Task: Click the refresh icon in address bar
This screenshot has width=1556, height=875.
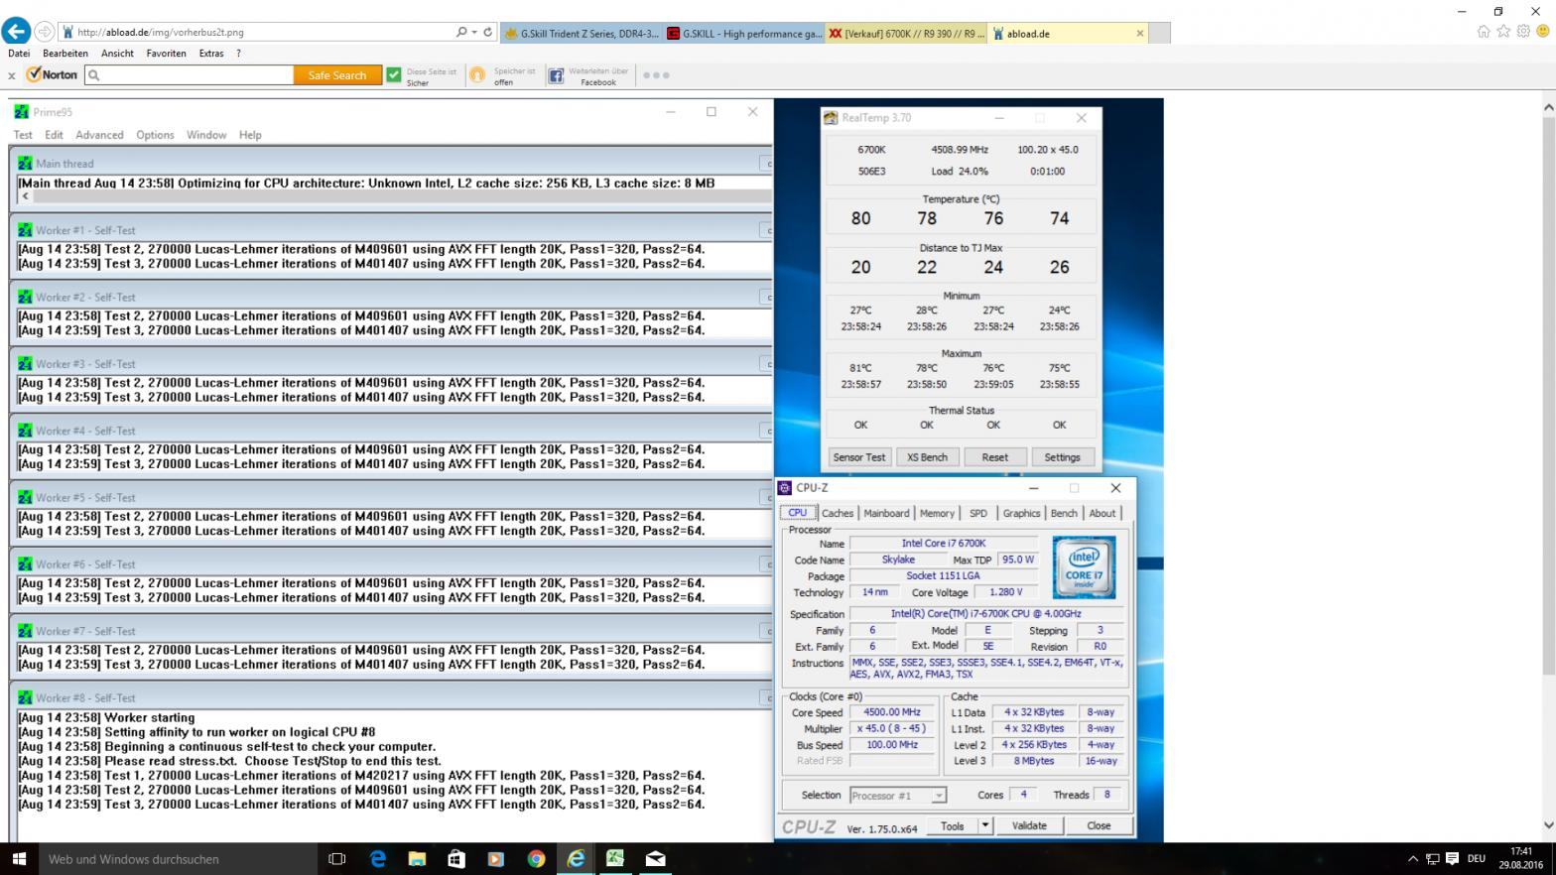Action: (487, 32)
